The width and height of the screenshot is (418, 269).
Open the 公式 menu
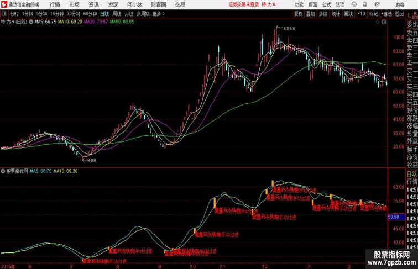326,4
